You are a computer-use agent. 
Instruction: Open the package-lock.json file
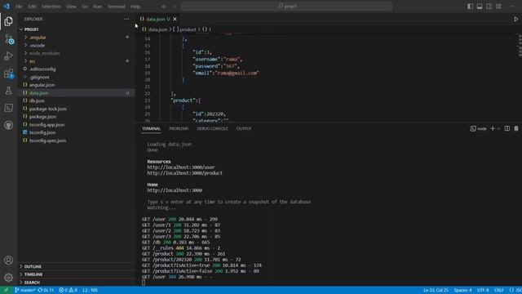76,109
